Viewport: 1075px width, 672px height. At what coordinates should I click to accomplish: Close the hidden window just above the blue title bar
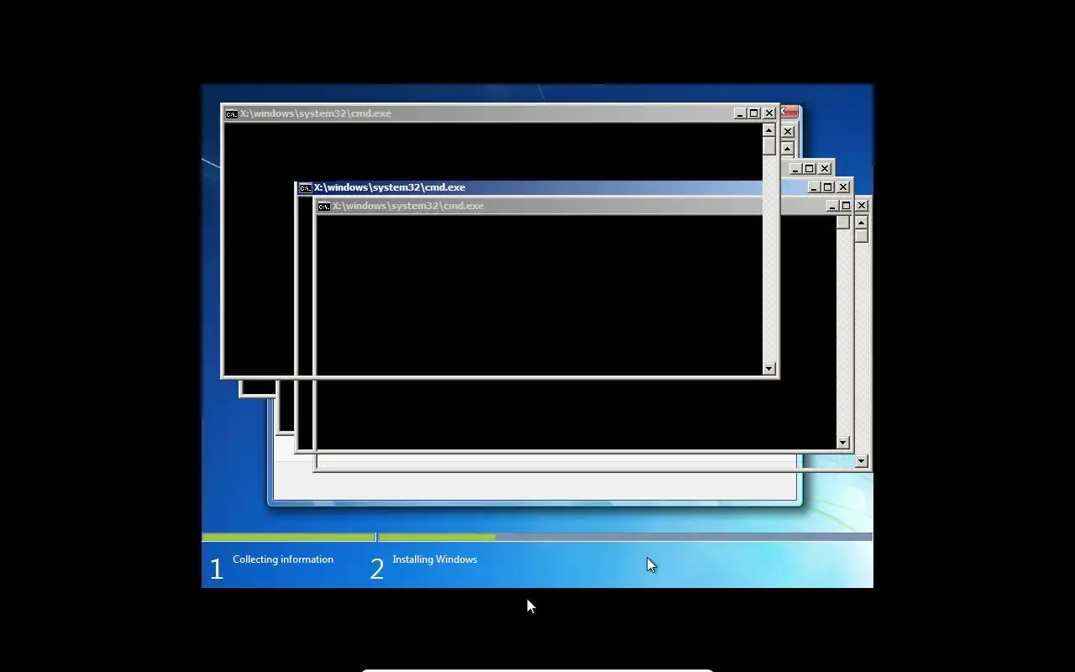point(825,169)
